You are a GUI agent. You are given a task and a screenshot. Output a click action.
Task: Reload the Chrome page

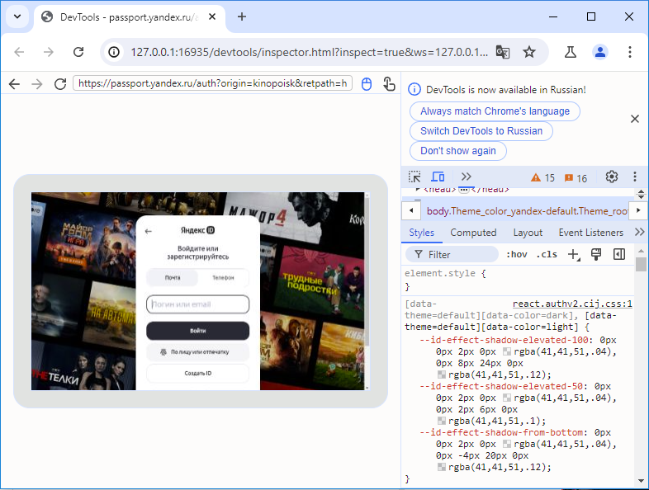tap(78, 52)
